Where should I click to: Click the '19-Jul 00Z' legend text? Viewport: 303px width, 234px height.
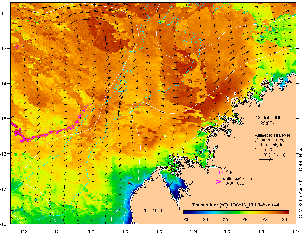point(234,183)
